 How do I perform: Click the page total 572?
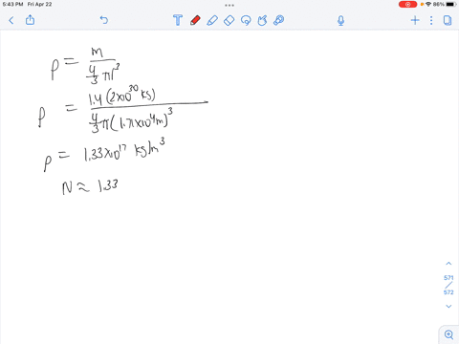click(448, 292)
